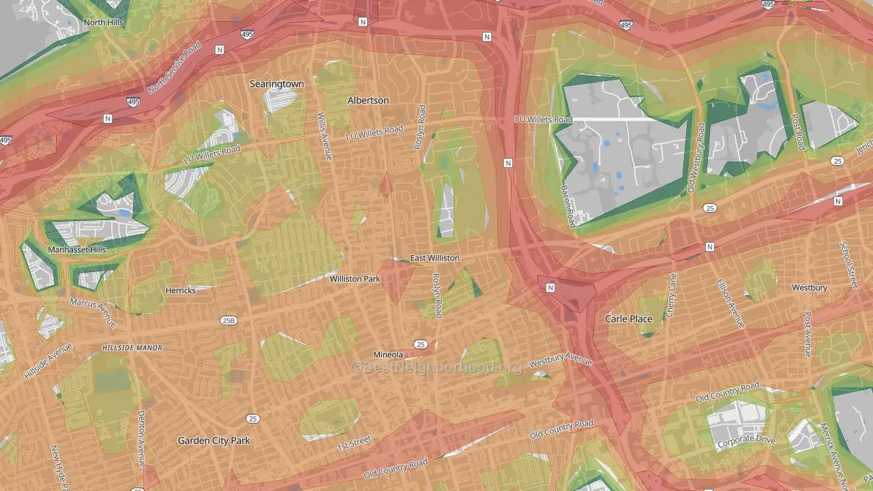The height and width of the screenshot is (491, 873).
Task: Select the Old Westbury Road label
Action: 696,158
